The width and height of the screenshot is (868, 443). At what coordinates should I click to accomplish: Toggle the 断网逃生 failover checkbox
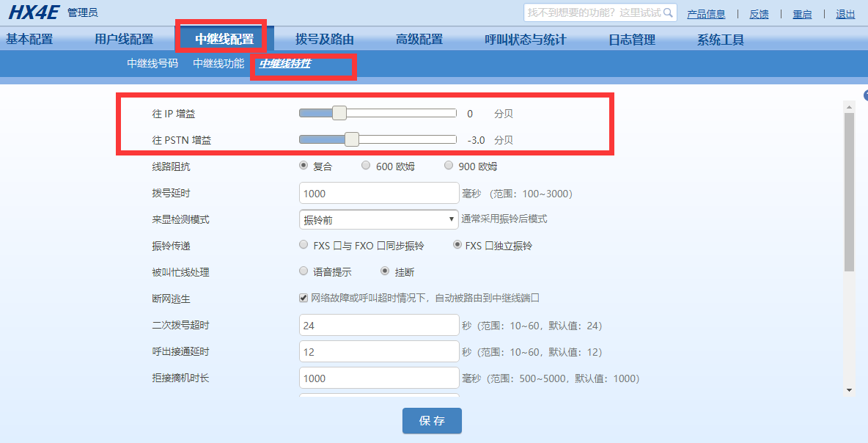(x=303, y=297)
